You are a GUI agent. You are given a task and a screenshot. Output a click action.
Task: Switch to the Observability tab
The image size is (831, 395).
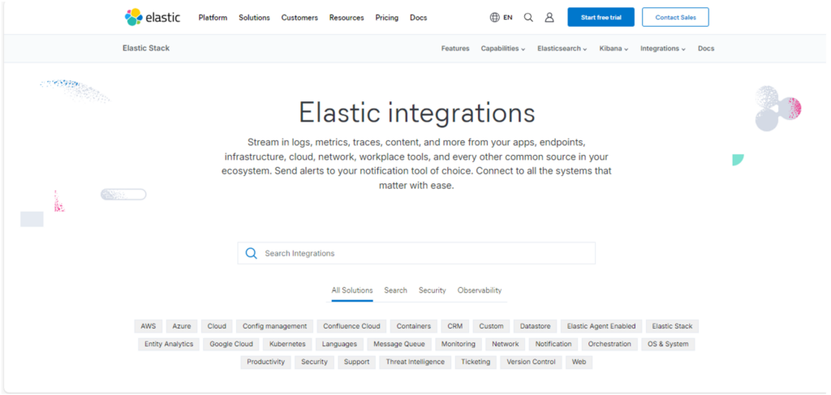[480, 290]
